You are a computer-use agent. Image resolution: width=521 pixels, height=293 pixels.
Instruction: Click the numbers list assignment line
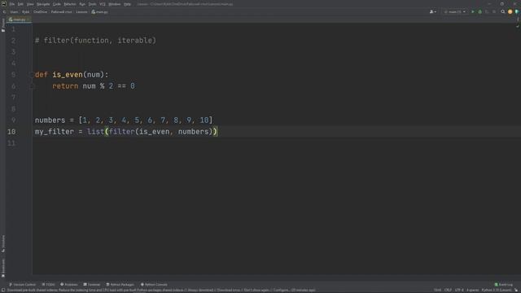pyautogui.click(x=124, y=120)
